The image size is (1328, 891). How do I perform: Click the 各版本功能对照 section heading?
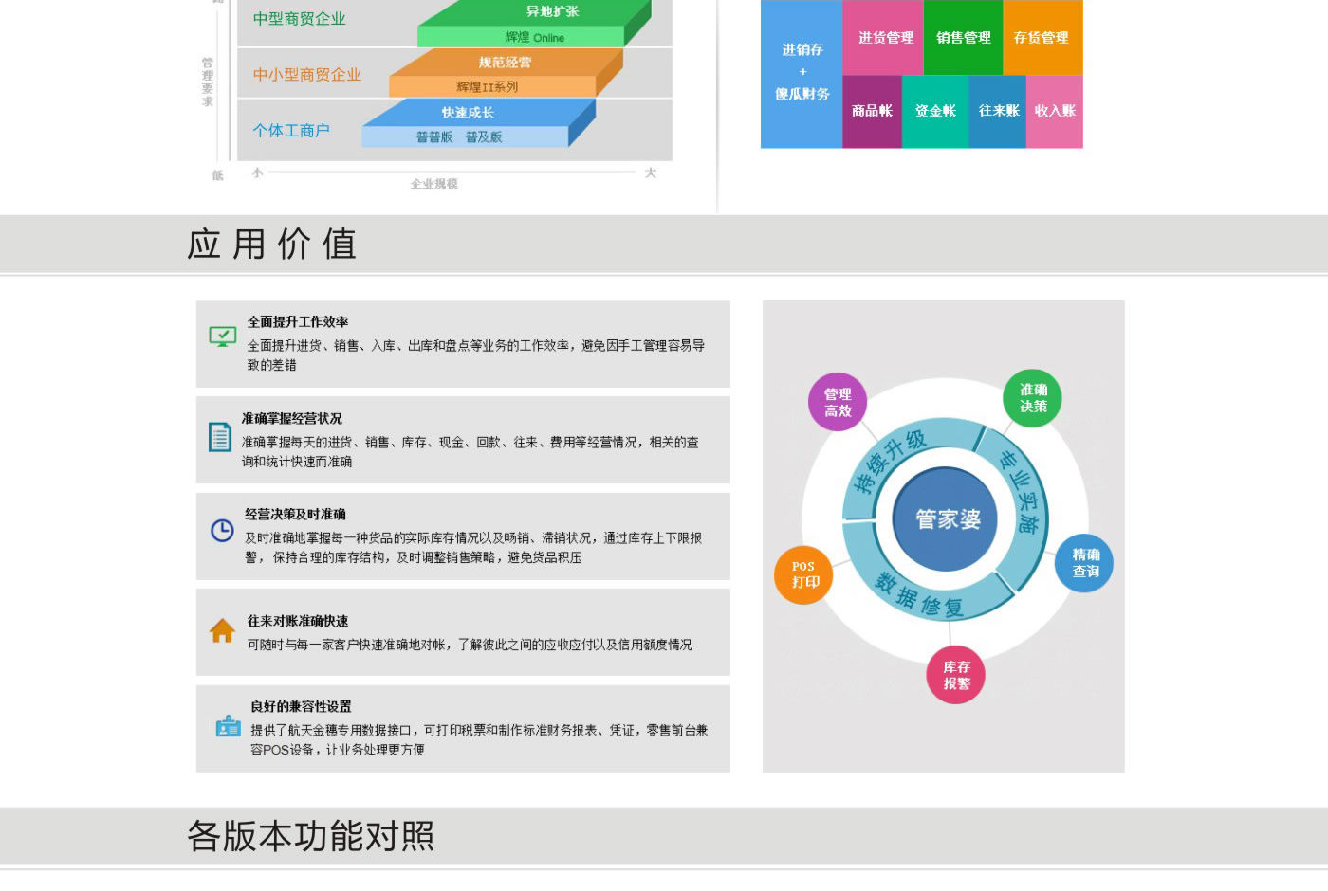click(311, 836)
